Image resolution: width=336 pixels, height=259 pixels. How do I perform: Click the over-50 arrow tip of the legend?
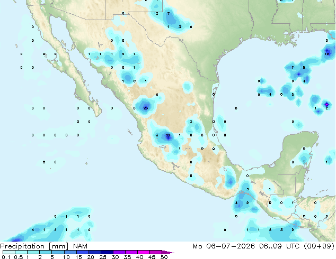(x=168, y=252)
